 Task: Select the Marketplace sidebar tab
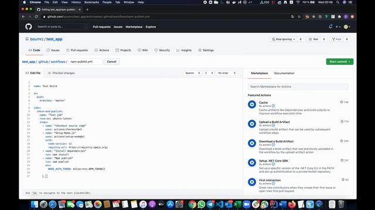[259, 73]
